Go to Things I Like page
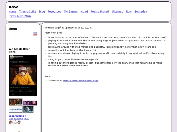This screenshot has height=132, width=177. 28,11
